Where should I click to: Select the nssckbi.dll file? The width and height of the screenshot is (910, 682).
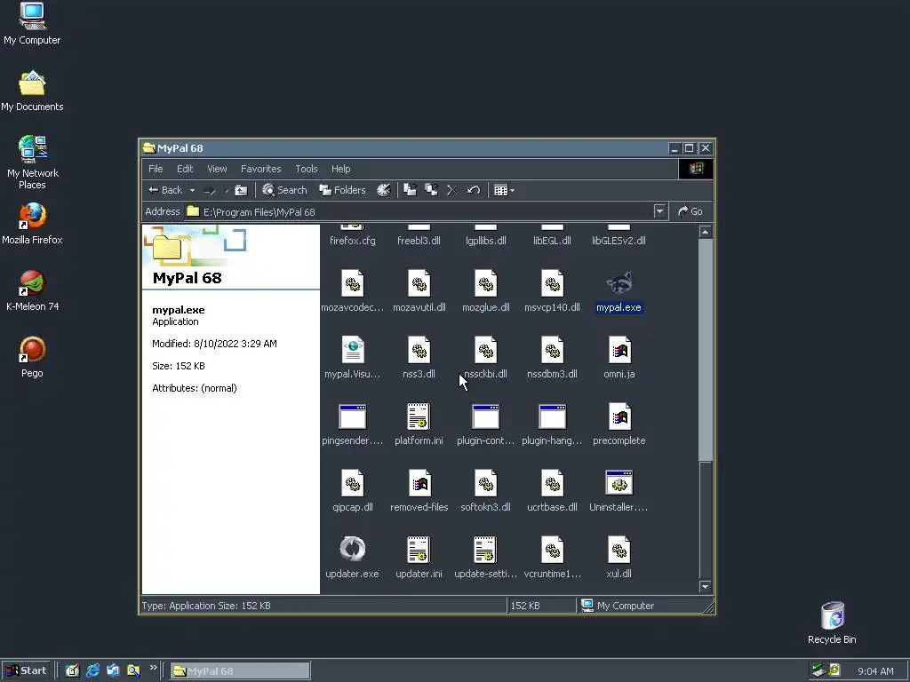(x=486, y=357)
